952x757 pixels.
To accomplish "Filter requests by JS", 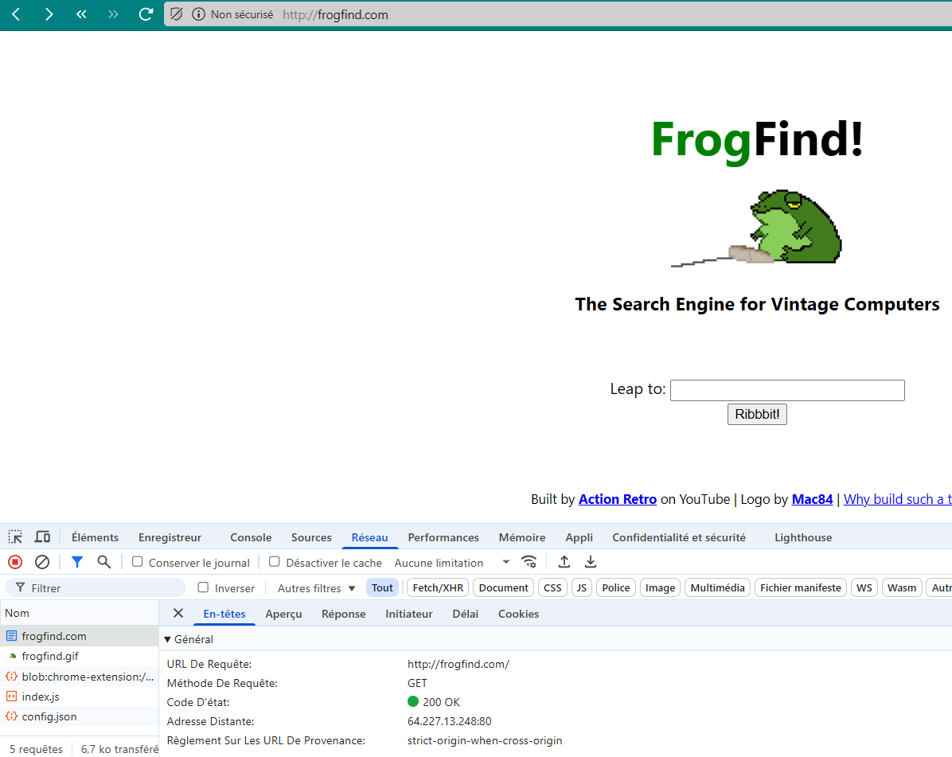I will tap(582, 587).
